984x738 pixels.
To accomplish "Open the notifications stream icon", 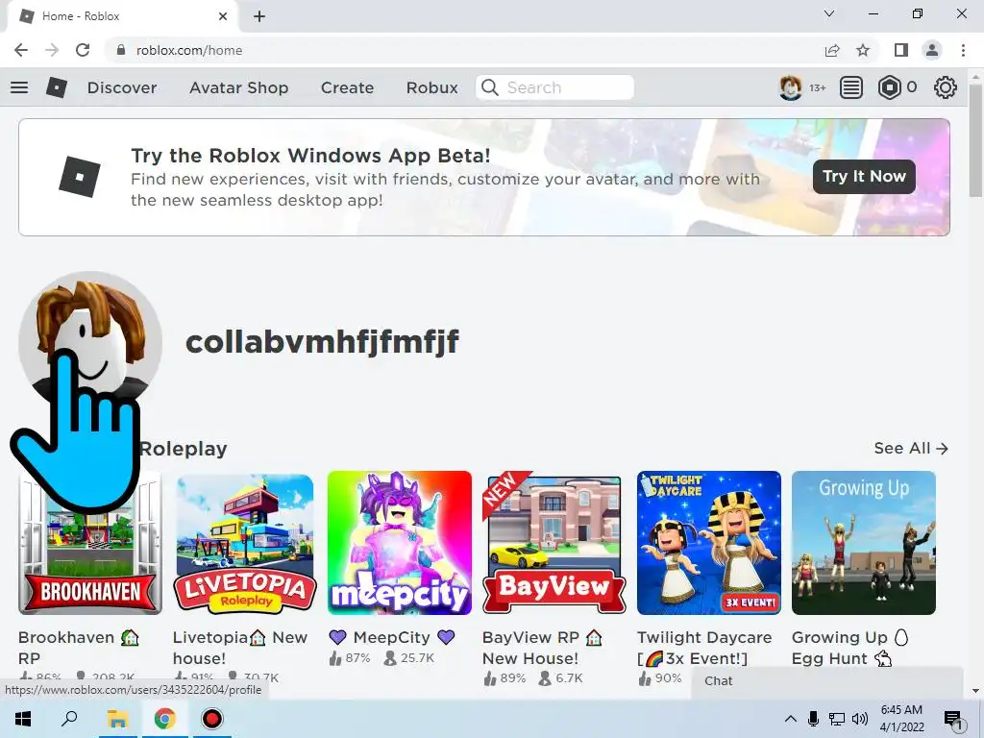I will [x=851, y=87].
